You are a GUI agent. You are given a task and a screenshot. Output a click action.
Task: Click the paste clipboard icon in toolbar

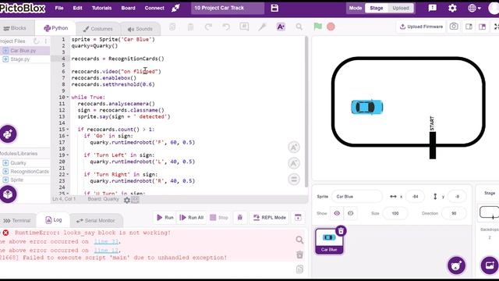click(x=190, y=27)
